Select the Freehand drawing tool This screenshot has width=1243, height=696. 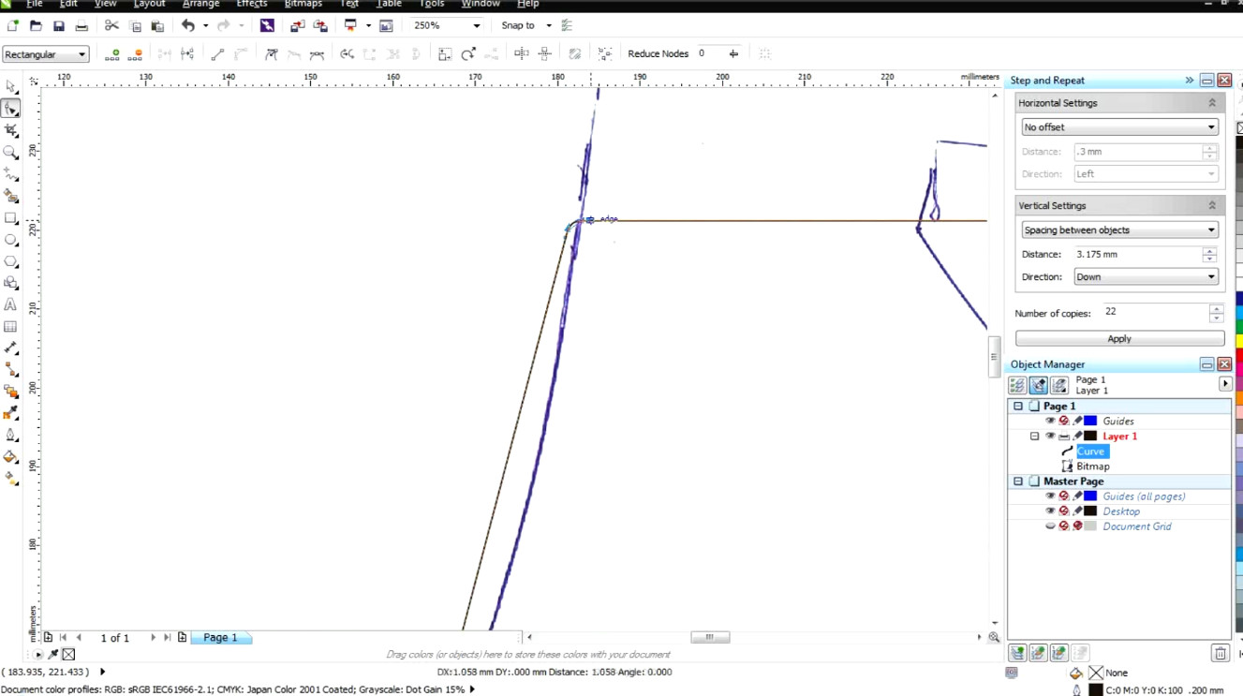click(x=11, y=174)
